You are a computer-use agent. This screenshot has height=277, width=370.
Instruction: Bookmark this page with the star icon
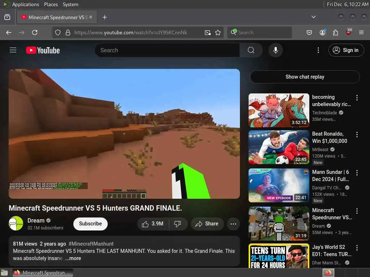tap(218, 32)
